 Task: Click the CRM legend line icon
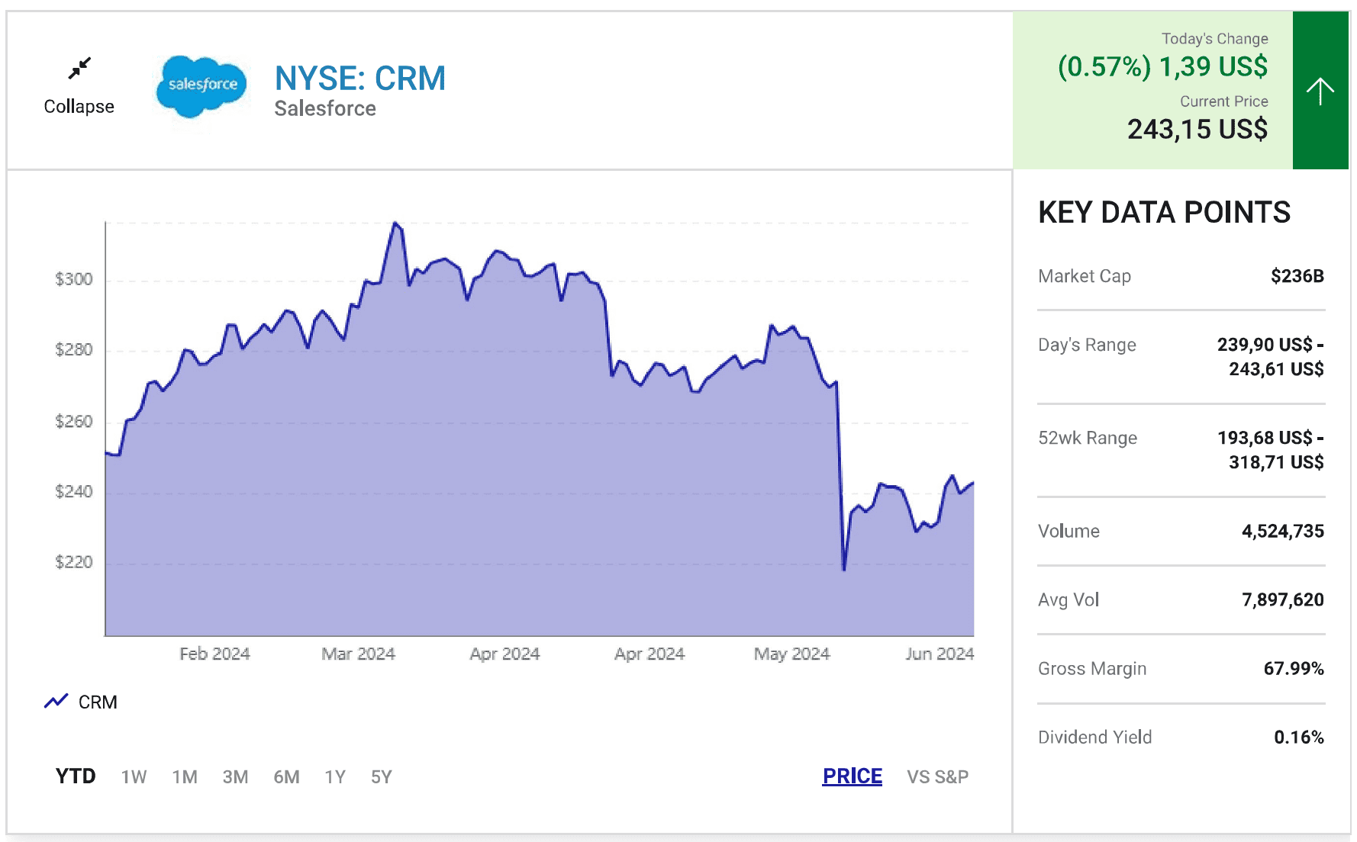click(x=56, y=701)
